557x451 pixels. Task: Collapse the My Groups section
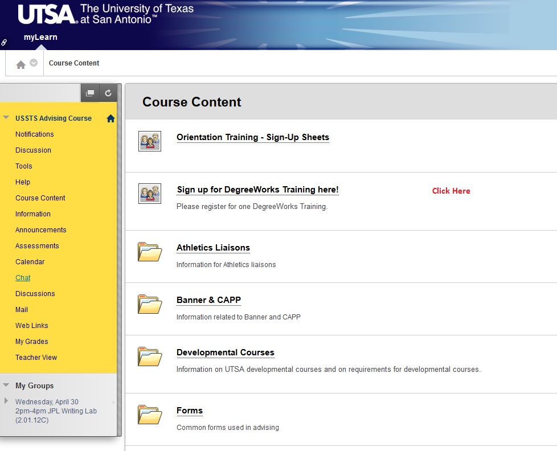point(6,386)
